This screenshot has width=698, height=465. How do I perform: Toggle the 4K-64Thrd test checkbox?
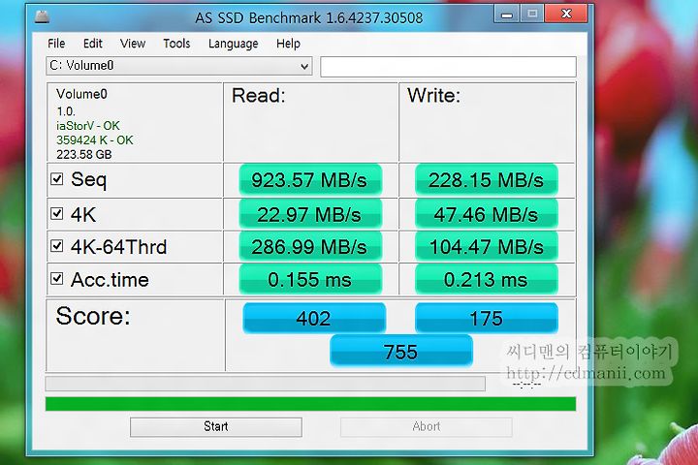tap(57, 246)
